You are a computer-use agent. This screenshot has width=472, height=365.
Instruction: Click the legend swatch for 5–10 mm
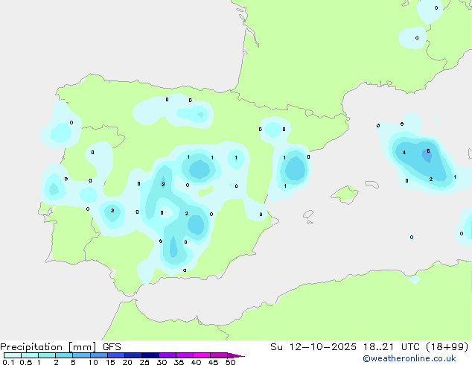coord(81,355)
